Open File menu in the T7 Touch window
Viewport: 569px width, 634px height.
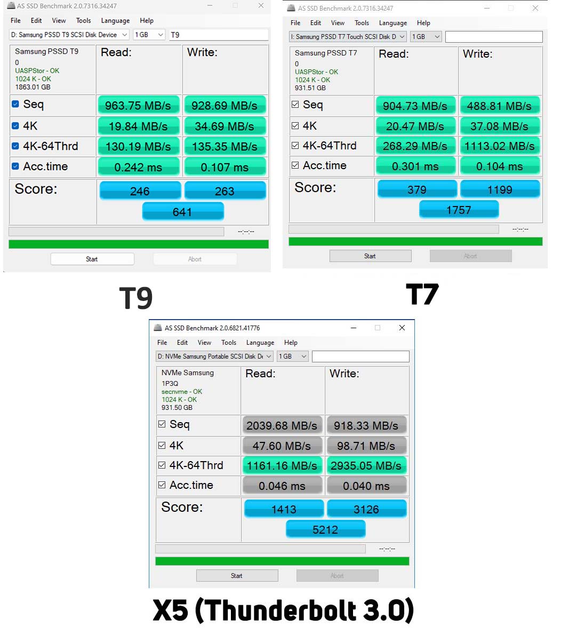click(x=296, y=23)
